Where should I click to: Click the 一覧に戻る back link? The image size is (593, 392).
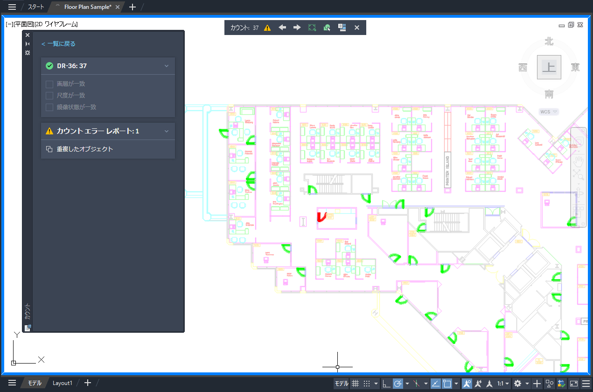58,44
